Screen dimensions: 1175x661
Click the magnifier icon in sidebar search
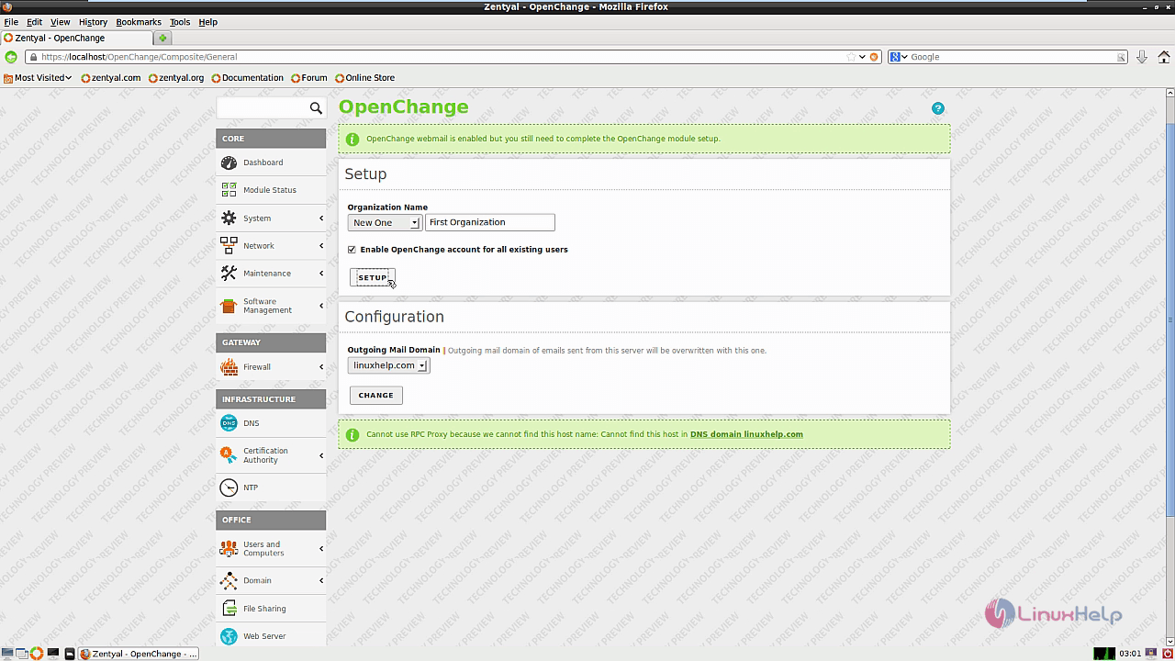[316, 108]
